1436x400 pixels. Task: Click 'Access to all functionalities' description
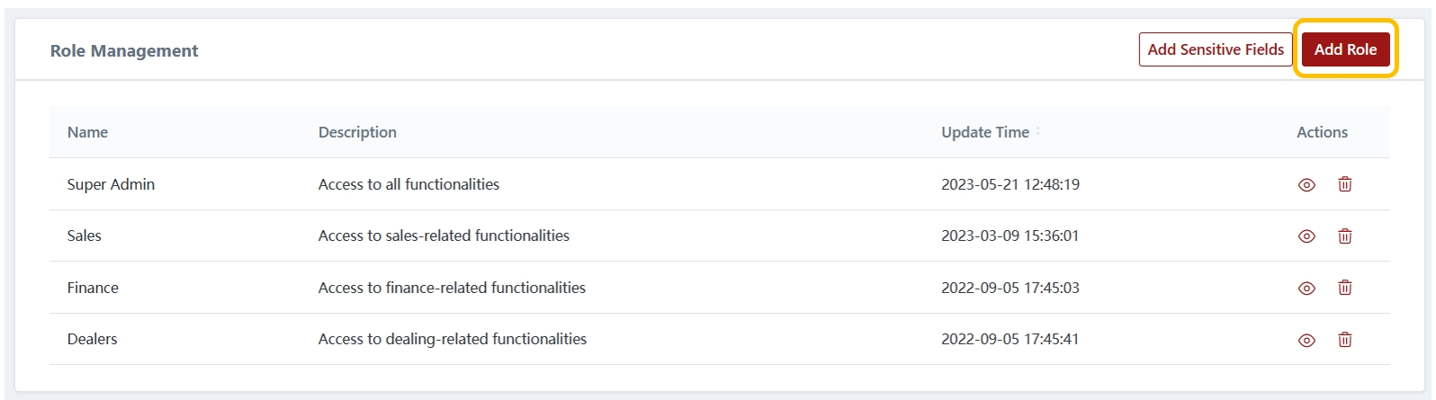click(408, 184)
